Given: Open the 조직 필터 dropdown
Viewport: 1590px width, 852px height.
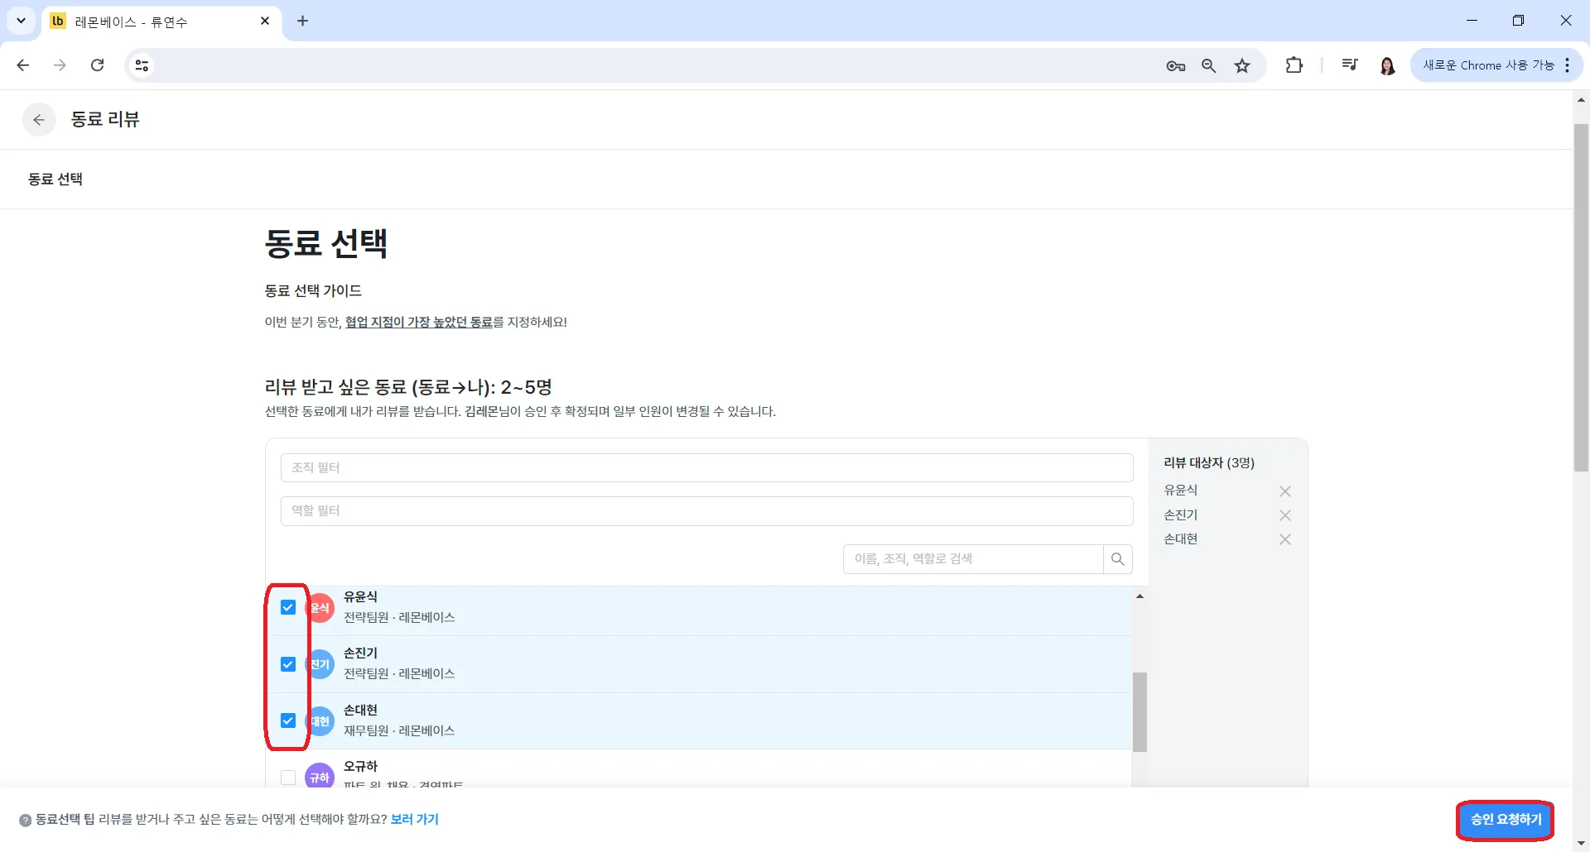Looking at the screenshot, I should tap(706, 468).
